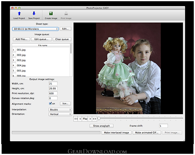Click the Print resolution dpi field

click(x=53, y=93)
